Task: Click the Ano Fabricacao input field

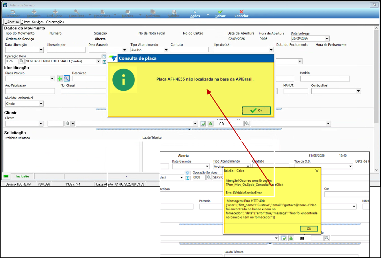Action: tap(30, 91)
